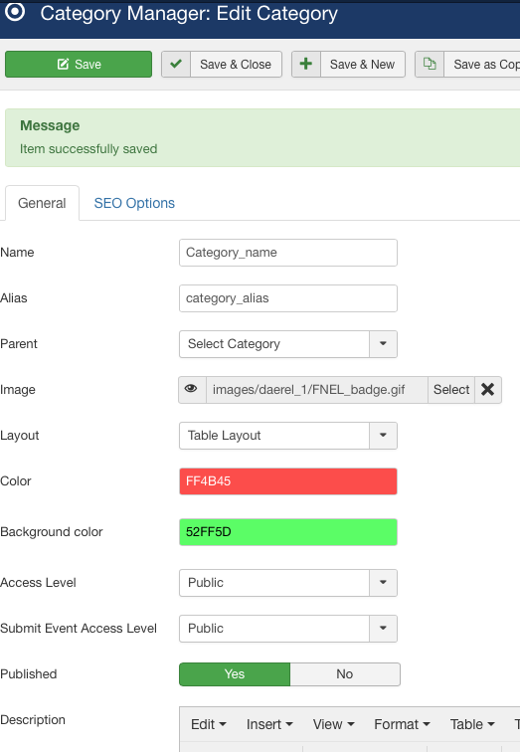Set Published to No
Screen dimensions: 520x752
pyautogui.click(x=345, y=674)
